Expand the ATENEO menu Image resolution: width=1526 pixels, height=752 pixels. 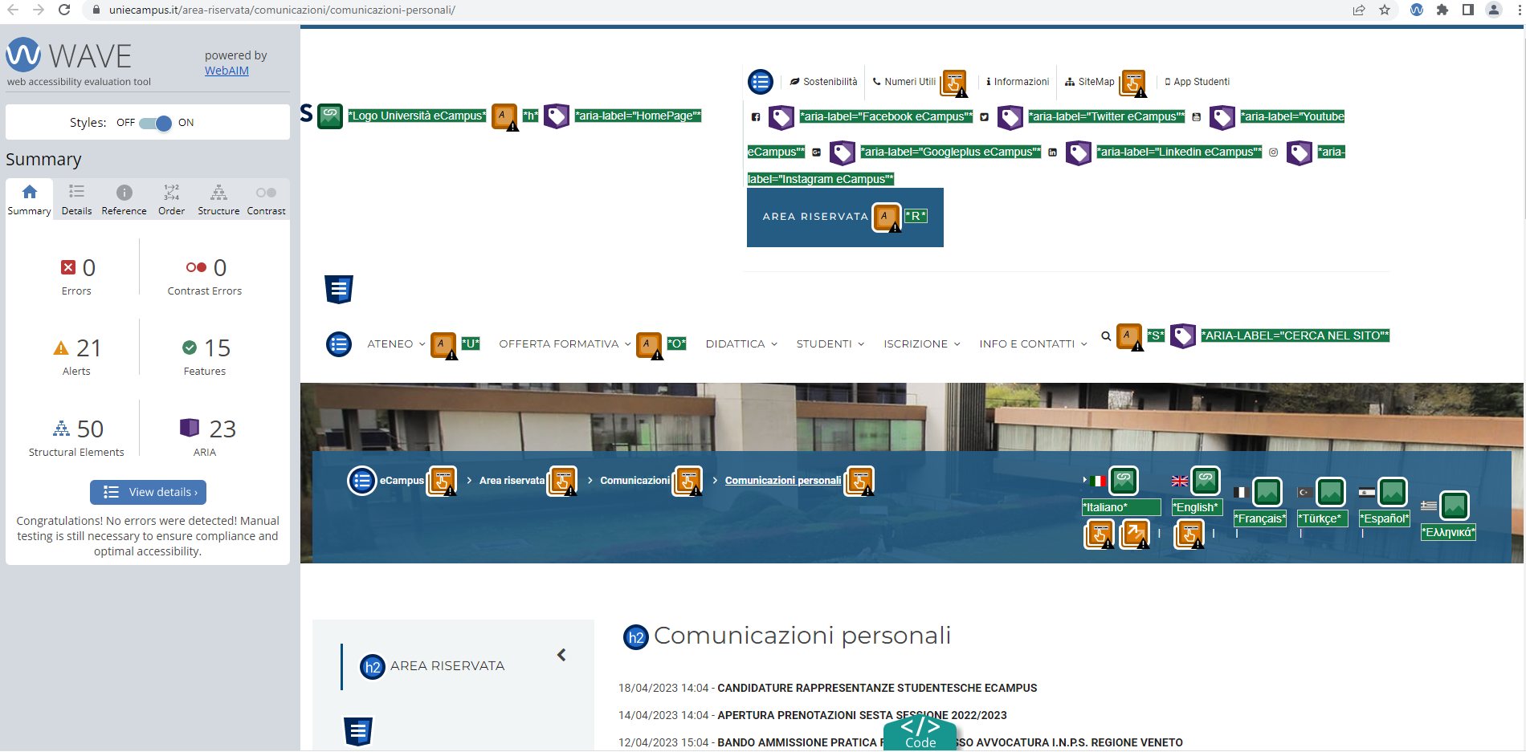click(396, 344)
